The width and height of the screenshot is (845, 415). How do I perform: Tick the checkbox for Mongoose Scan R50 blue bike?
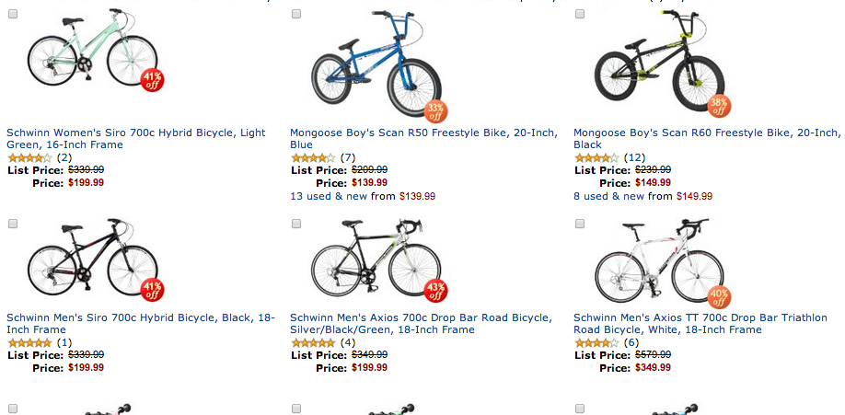click(296, 14)
